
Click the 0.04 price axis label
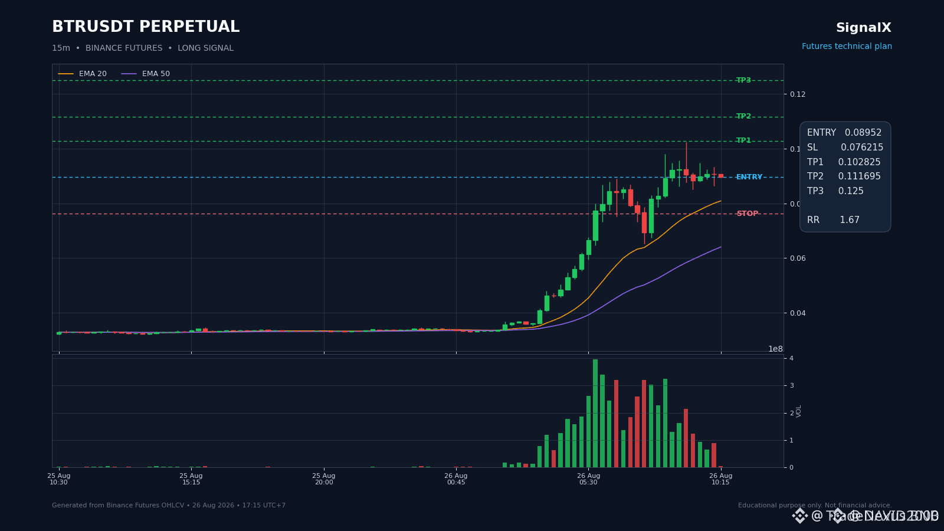(798, 313)
